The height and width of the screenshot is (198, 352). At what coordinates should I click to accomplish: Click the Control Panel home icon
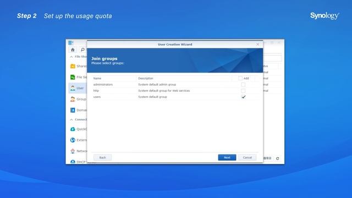click(73, 50)
